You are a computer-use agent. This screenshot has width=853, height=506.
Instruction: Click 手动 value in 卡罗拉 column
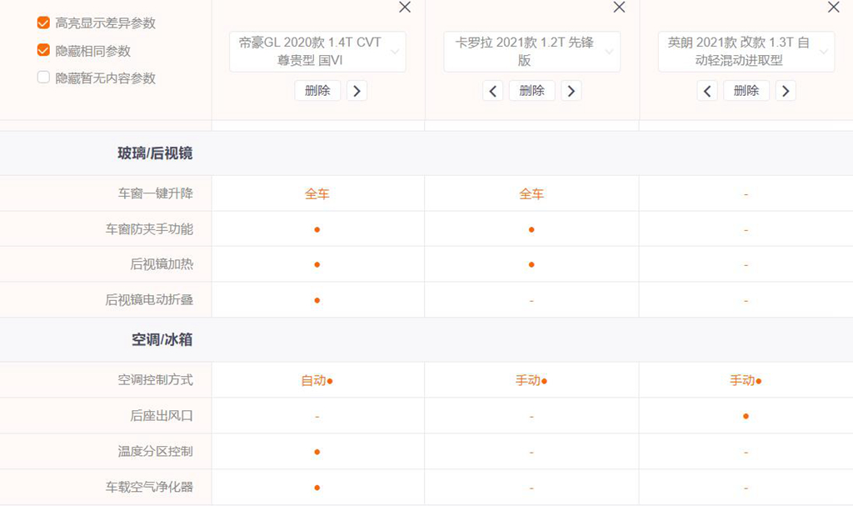point(531,381)
